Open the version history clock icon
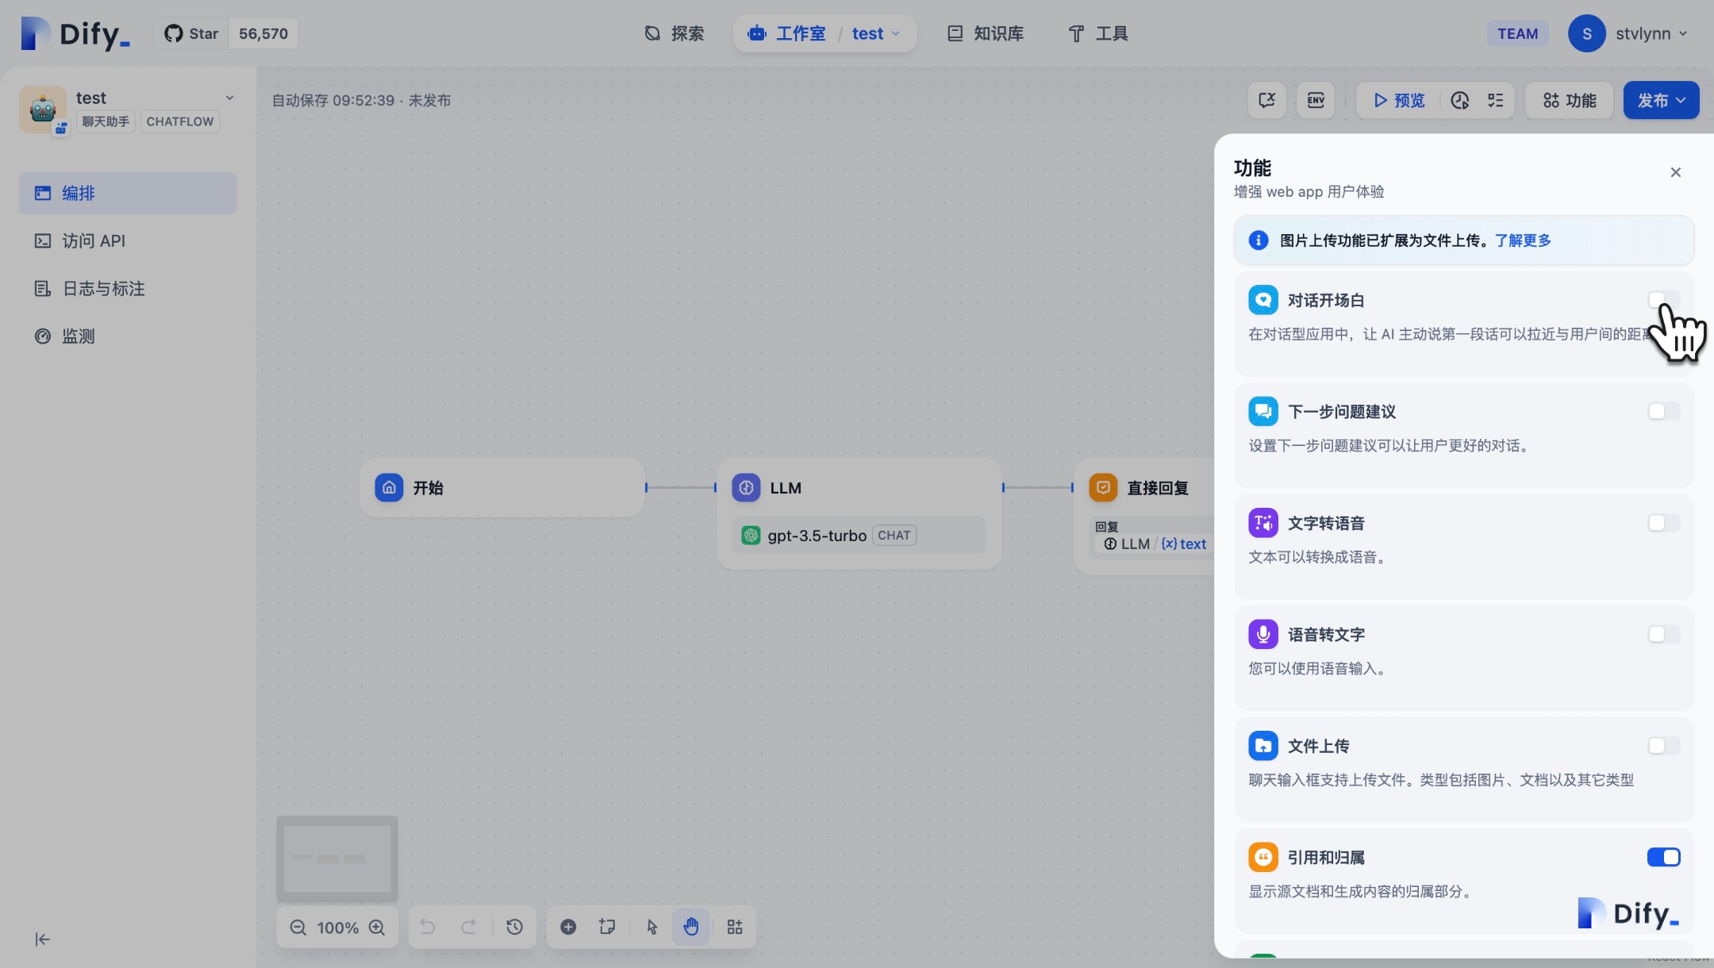1714x968 pixels. (514, 927)
